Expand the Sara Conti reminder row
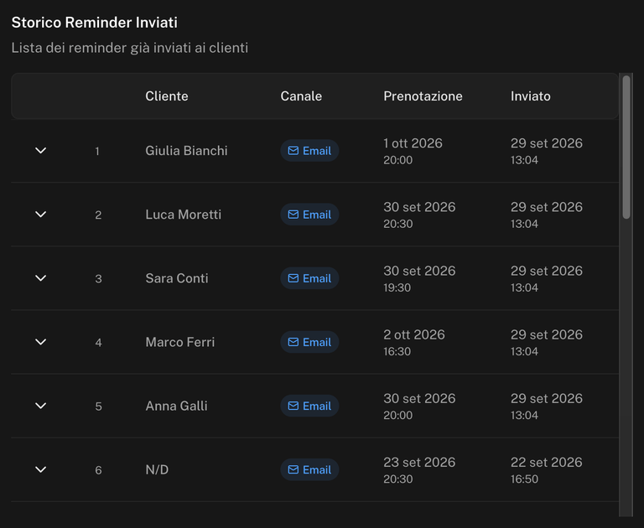Viewport: 644px width, 528px height. point(40,278)
